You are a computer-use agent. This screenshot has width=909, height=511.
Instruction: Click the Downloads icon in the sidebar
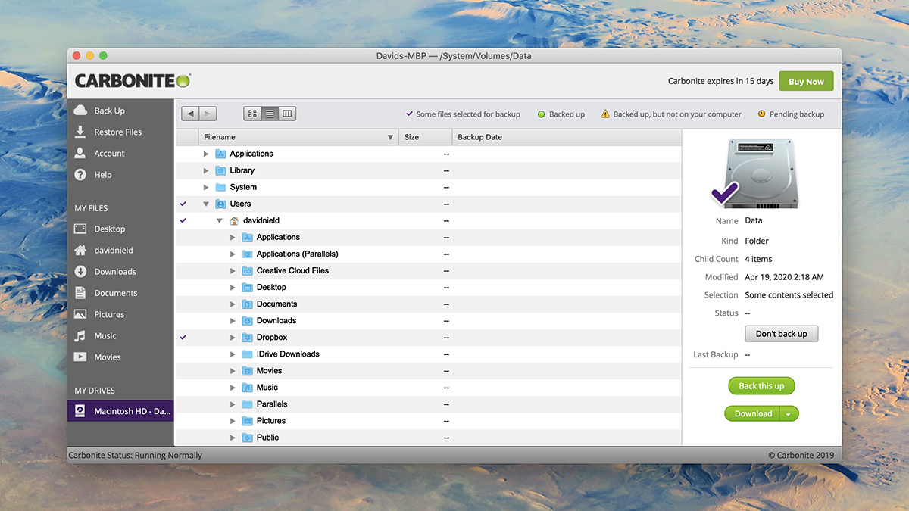pyautogui.click(x=79, y=271)
